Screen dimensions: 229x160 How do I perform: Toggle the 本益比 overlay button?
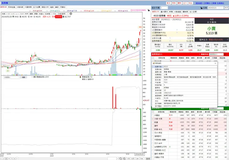[x=41, y=14]
